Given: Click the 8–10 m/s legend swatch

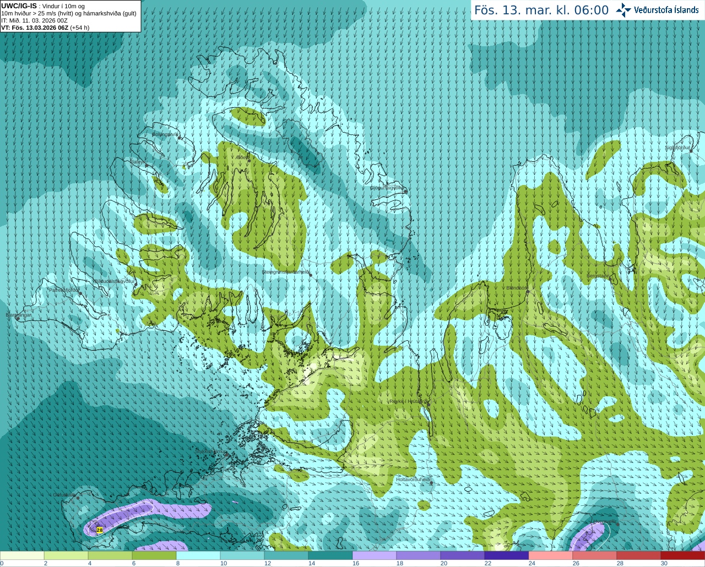Looking at the screenshot, I should click(x=198, y=555).
